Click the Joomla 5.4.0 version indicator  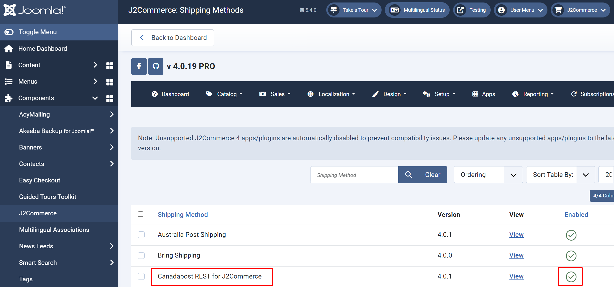click(x=308, y=10)
